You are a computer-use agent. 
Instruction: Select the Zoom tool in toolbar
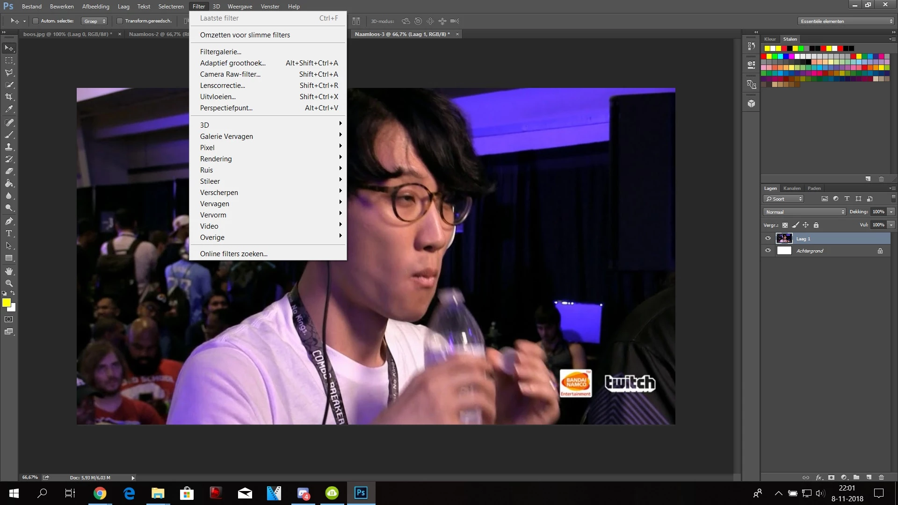9,283
